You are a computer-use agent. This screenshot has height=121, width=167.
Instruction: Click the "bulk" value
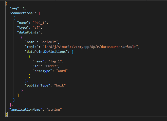[x=60, y=85]
